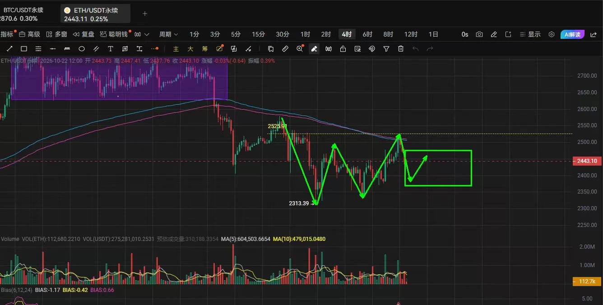Screen dimensions: 603x305
Task: Open the 指标 indicators menu
Action: [x=7, y=34]
